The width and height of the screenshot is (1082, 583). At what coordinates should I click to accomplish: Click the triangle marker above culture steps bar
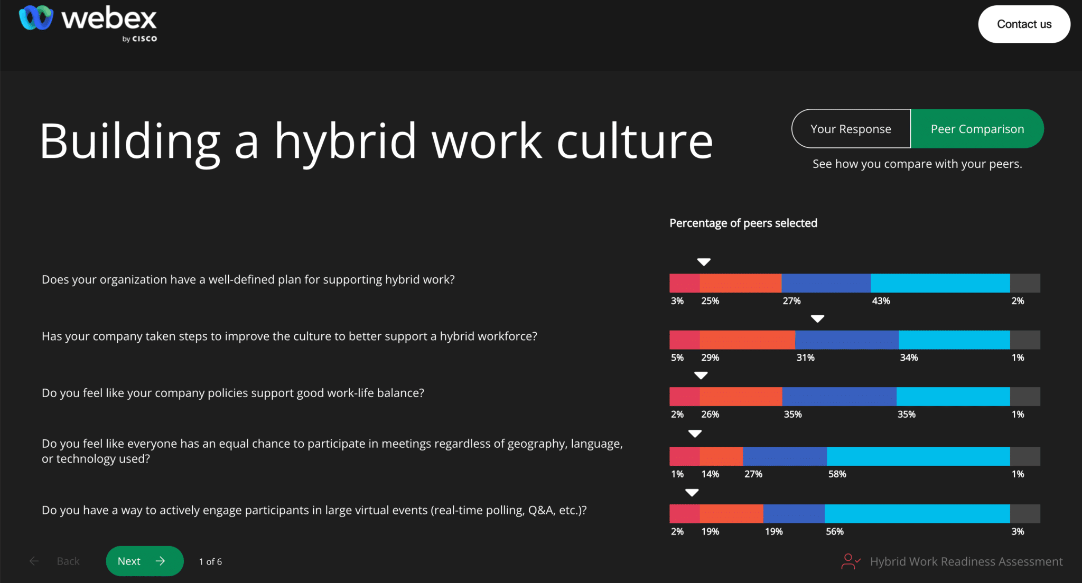click(x=817, y=319)
